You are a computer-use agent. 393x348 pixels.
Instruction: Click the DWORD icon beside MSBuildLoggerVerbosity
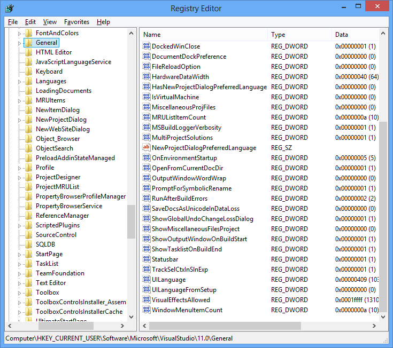(x=147, y=127)
